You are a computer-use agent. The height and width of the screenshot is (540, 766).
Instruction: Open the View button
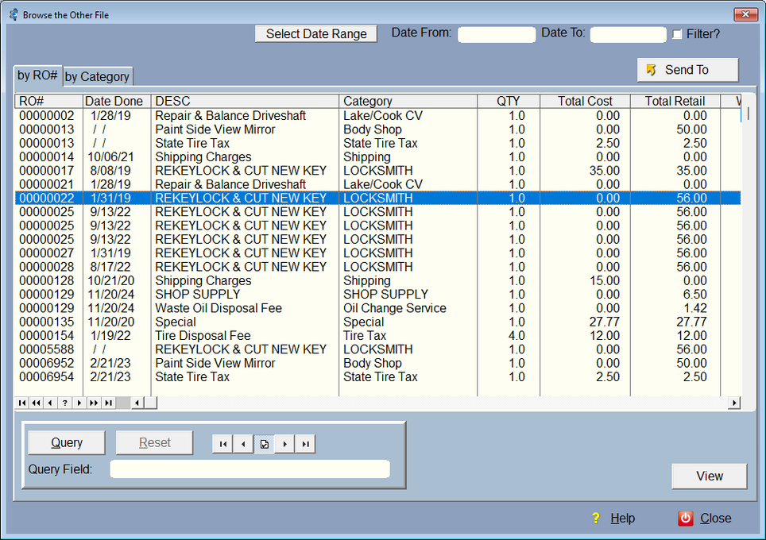[x=710, y=476]
